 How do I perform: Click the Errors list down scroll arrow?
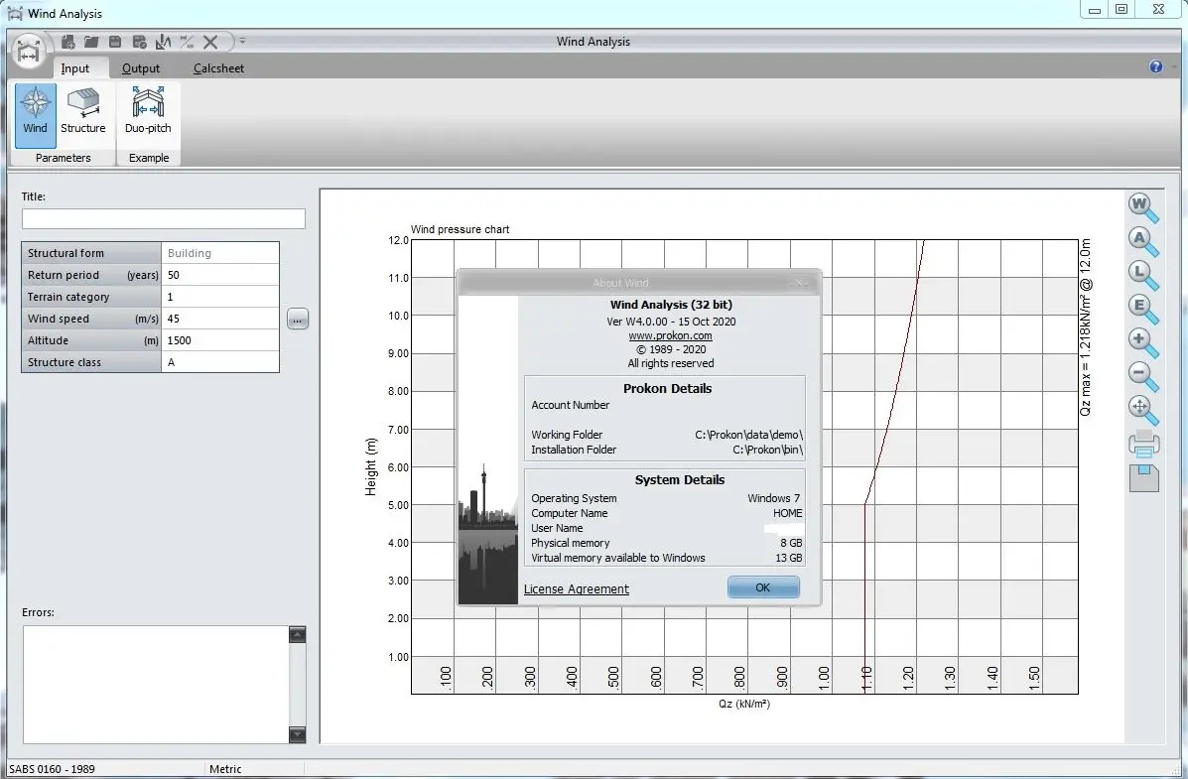298,734
